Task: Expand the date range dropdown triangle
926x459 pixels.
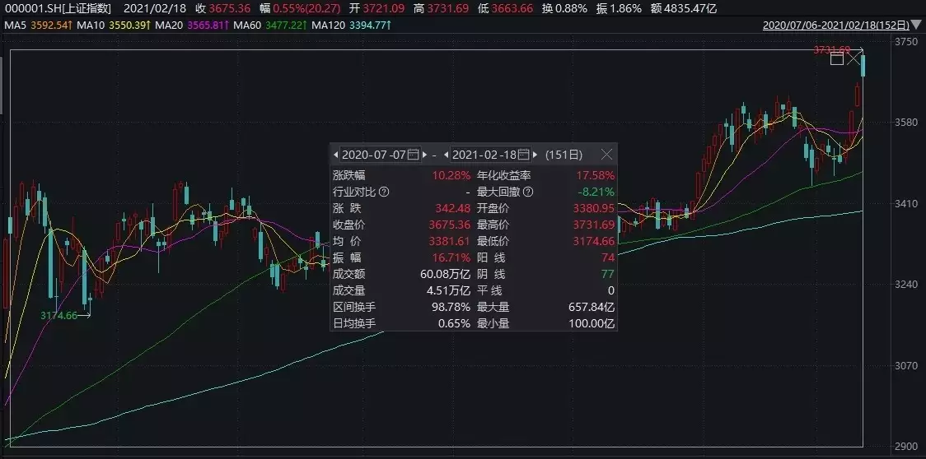Action: (x=916, y=25)
